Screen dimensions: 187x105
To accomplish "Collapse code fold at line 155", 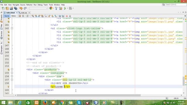I will click(x=12, y=73).
